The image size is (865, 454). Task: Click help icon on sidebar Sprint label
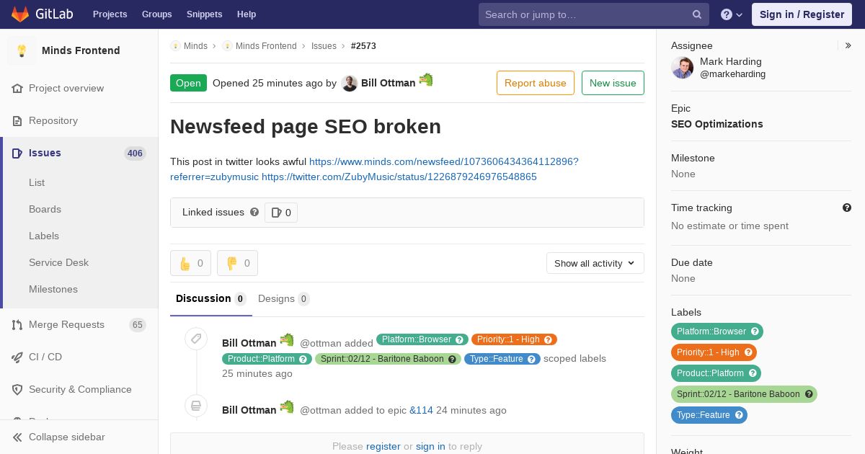tap(809, 394)
